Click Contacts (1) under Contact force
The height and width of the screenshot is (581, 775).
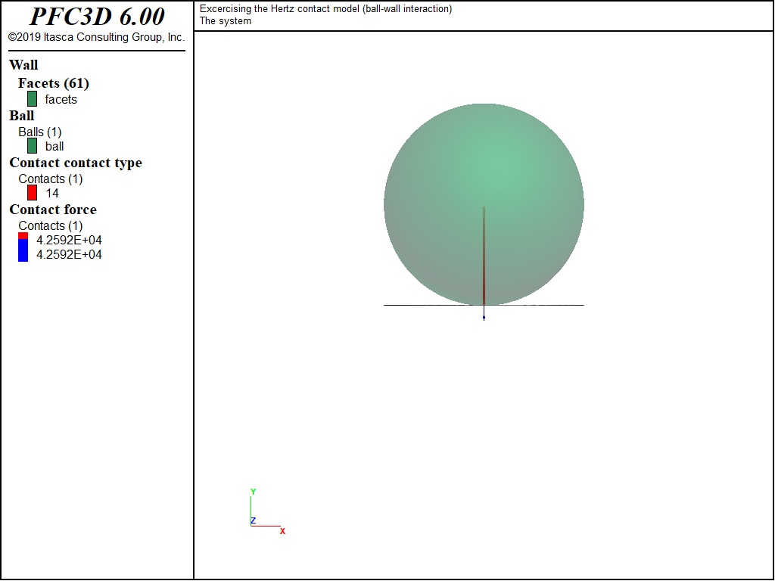[x=51, y=225]
